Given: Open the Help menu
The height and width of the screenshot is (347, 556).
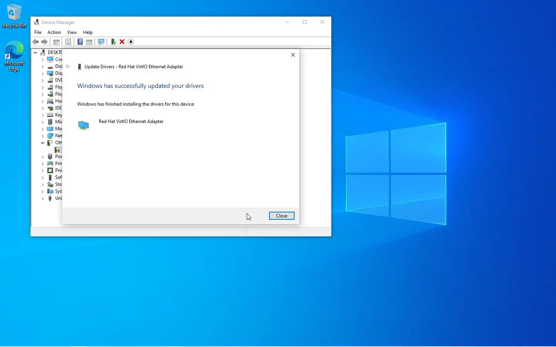Looking at the screenshot, I should [x=88, y=32].
